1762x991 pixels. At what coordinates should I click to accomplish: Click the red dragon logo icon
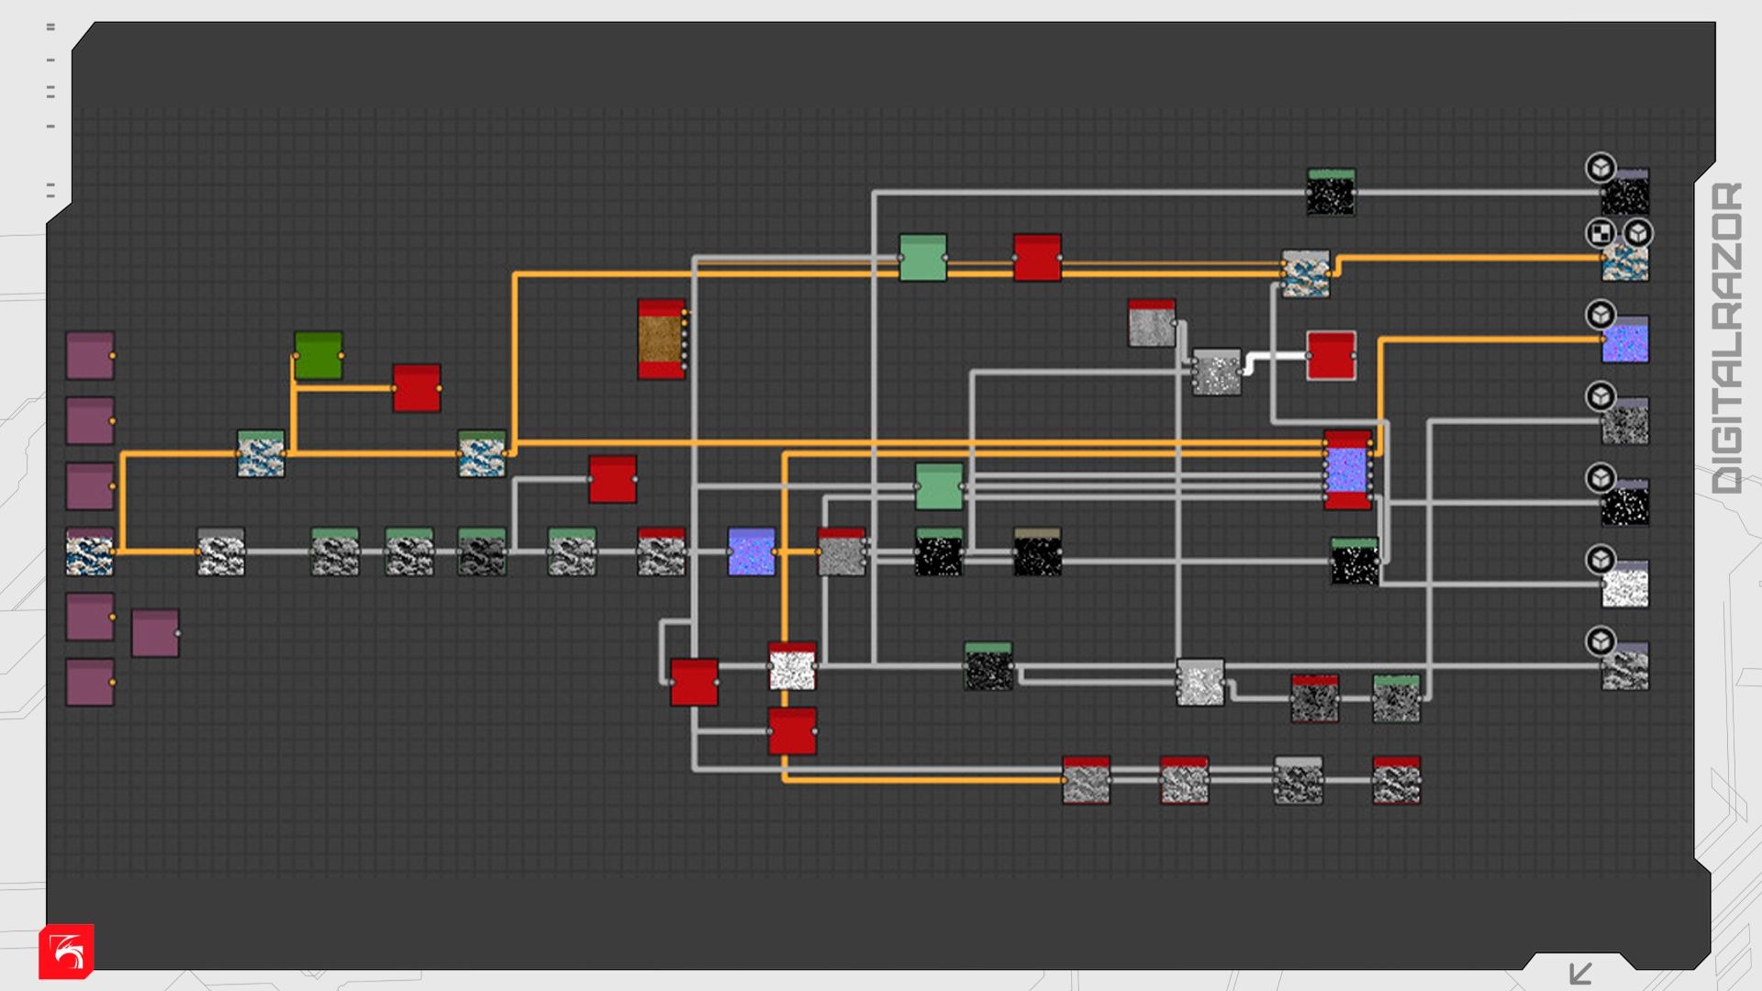(x=66, y=952)
